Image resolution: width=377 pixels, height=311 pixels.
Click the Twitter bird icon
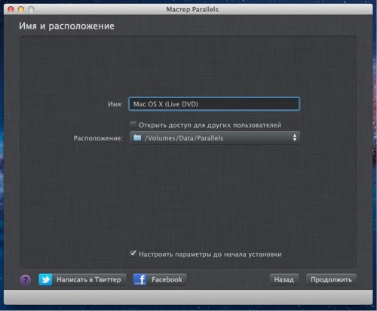pos(45,279)
